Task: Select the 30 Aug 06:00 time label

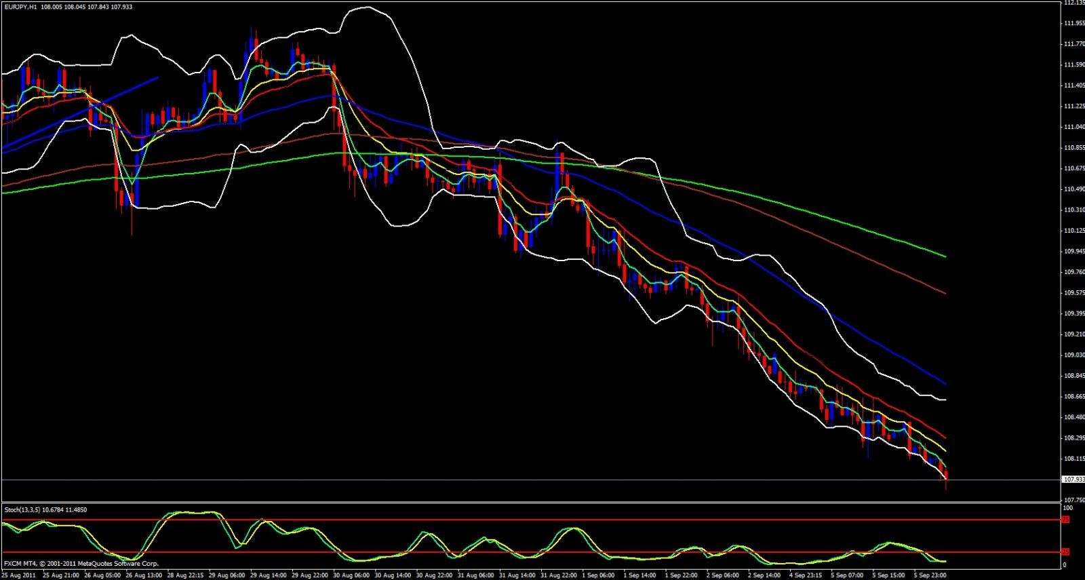Action: click(x=353, y=575)
